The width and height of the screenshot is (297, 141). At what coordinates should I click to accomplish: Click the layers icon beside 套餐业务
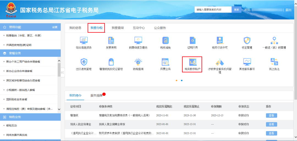pos(5,53)
